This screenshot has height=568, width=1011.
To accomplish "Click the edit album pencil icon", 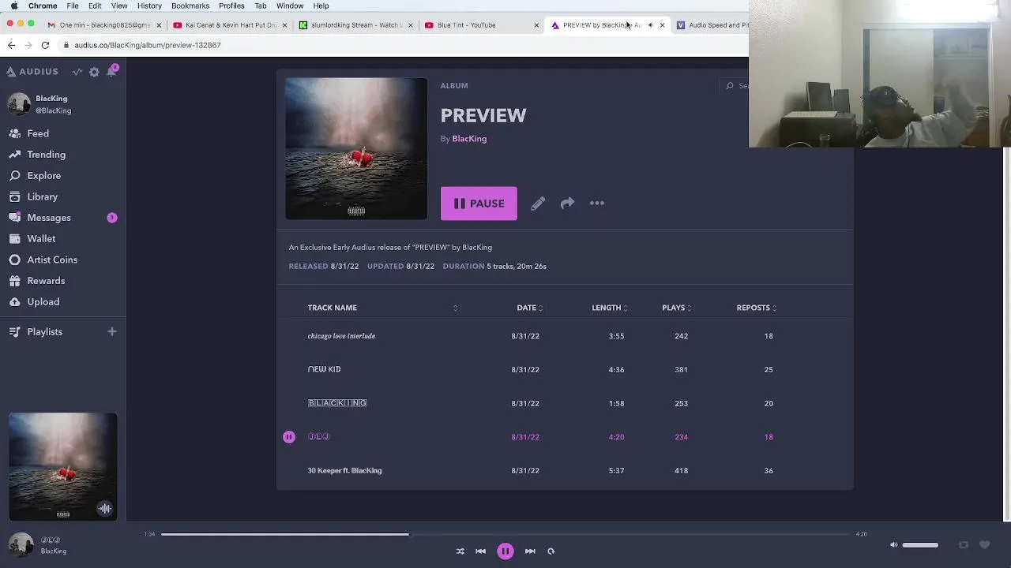I will click(x=538, y=204).
